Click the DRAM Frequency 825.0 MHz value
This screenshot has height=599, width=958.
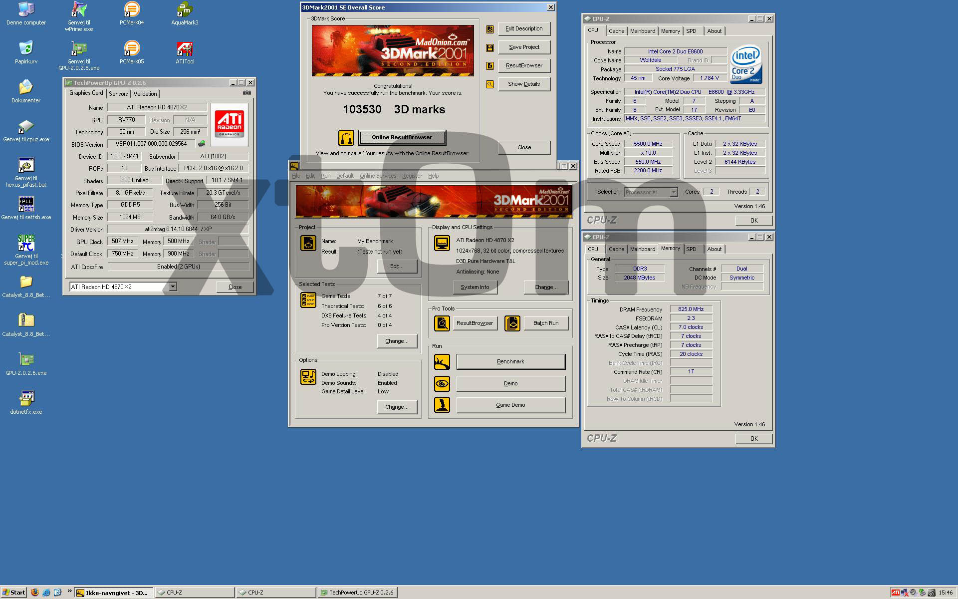691,309
